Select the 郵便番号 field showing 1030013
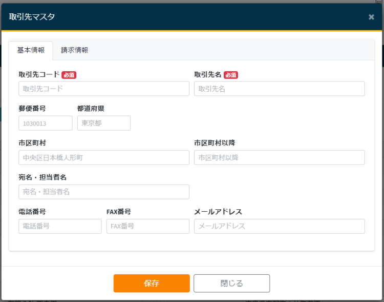 click(46, 123)
